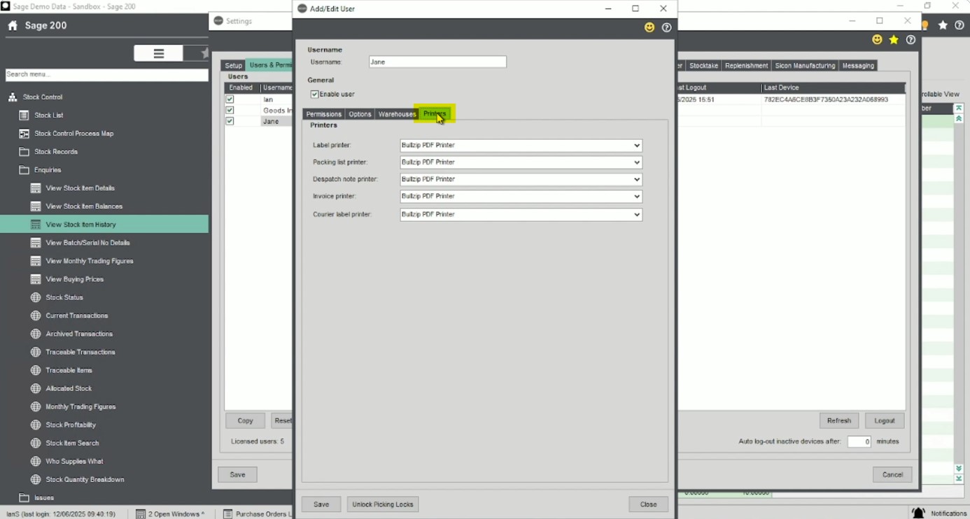Click the Sage 200 home icon
The image size is (970, 519).
[13, 26]
